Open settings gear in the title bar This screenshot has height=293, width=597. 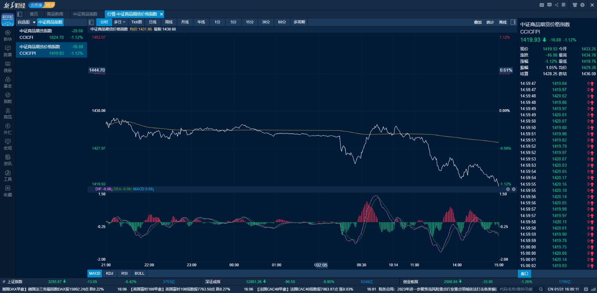coord(582,5)
